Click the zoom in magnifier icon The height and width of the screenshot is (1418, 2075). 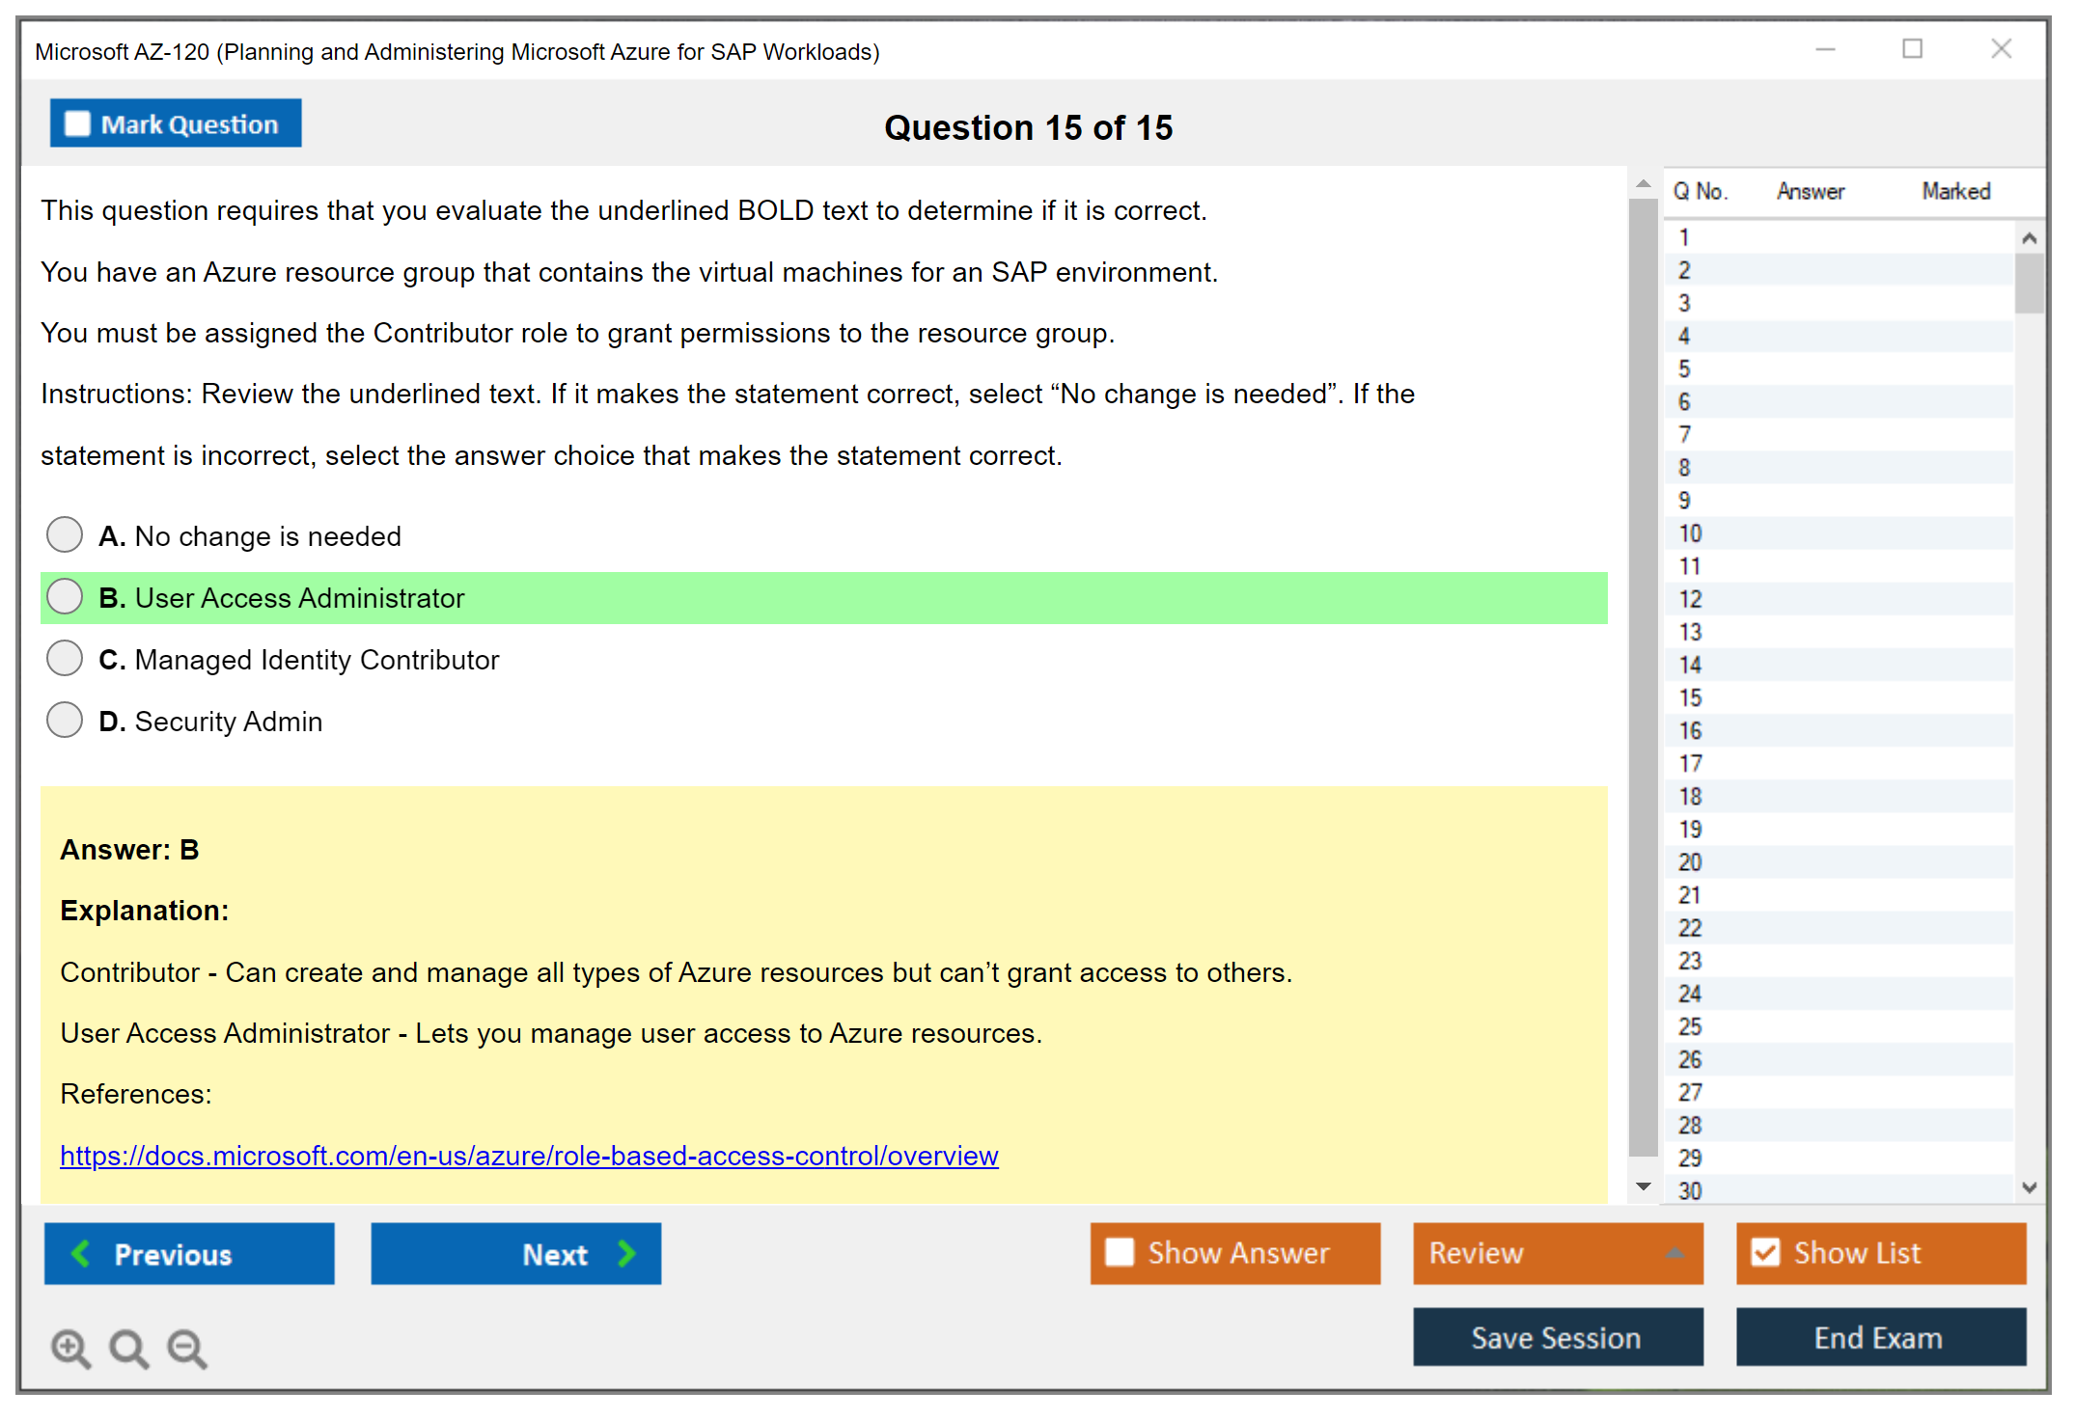pos(70,1348)
